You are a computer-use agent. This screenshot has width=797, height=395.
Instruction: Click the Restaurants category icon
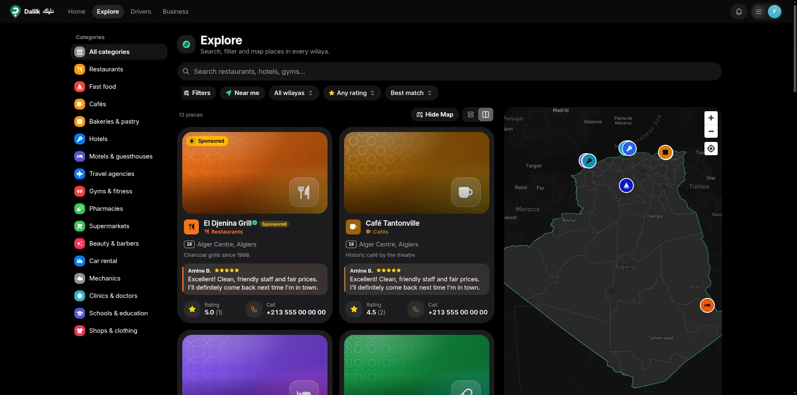(80, 69)
